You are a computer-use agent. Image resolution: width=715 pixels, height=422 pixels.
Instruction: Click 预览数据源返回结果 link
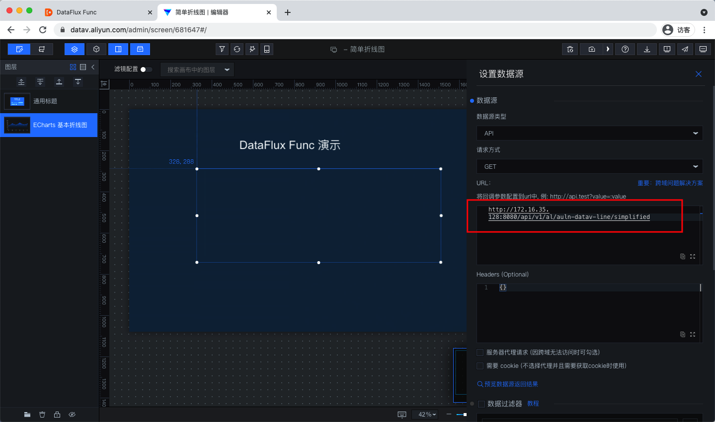(x=508, y=384)
